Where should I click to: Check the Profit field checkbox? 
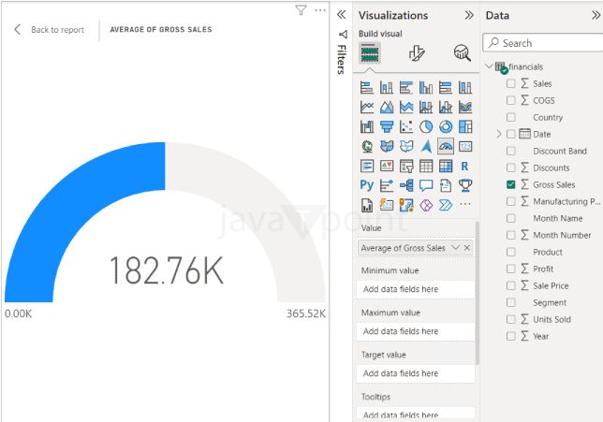click(x=510, y=269)
